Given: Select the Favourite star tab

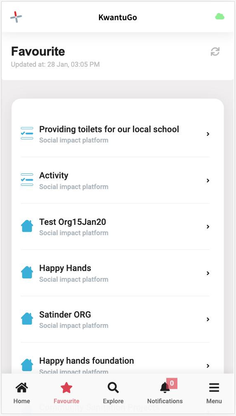Looking at the screenshot, I should tap(66, 392).
